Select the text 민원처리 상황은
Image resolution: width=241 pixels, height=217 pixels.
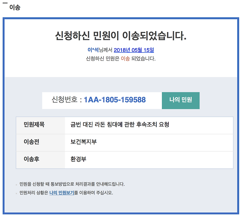click(34, 193)
